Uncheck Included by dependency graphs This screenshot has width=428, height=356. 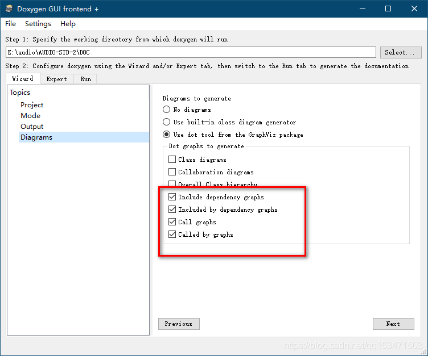click(x=172, y=210)
